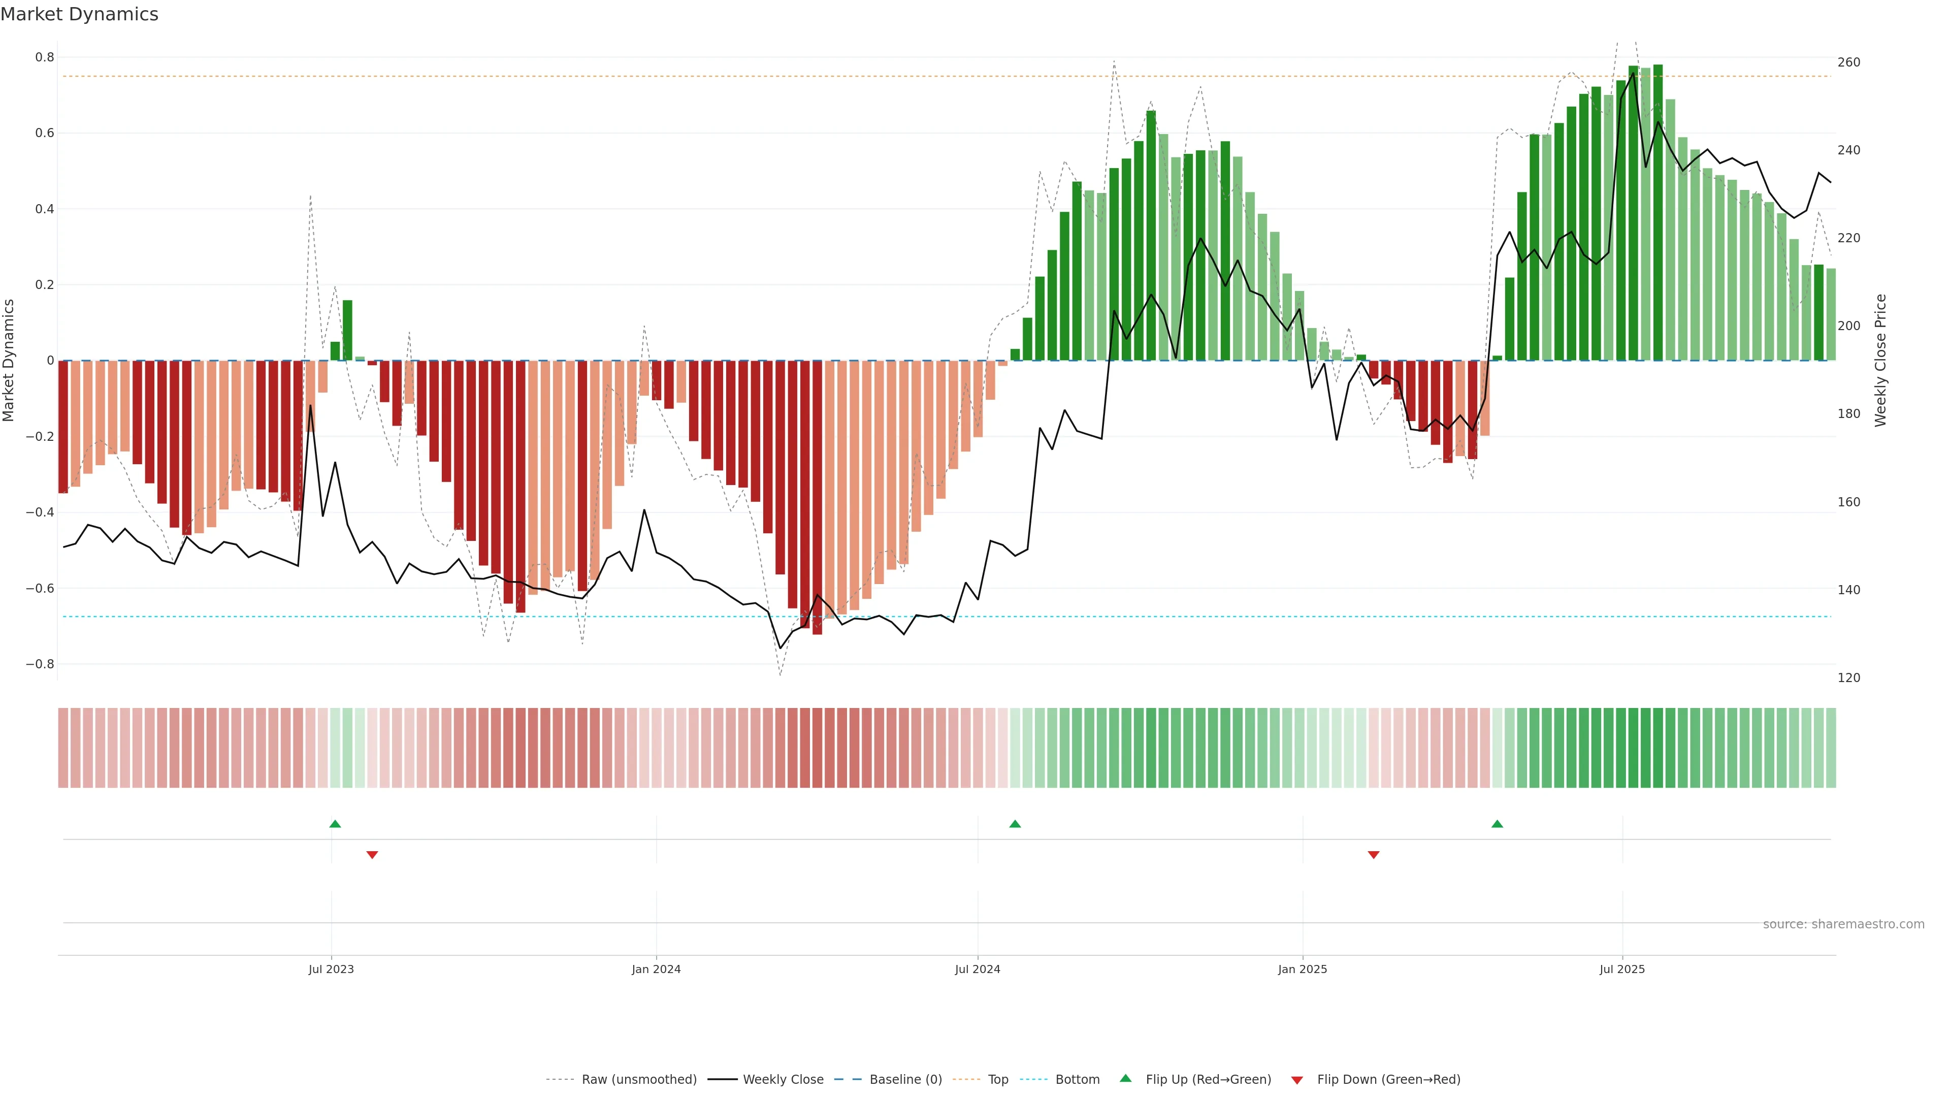Toggle the Weekly Close legend entry
This screenshot has width=1950, height=1097.
tap(783, 1079)
